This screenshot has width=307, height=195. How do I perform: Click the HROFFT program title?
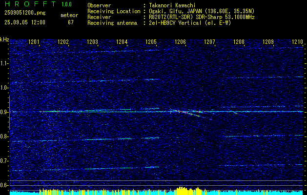[30, 4]
